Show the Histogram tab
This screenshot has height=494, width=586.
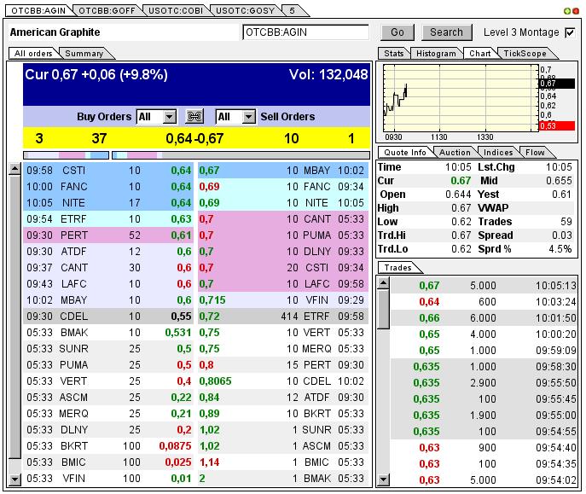click(437, 54)
